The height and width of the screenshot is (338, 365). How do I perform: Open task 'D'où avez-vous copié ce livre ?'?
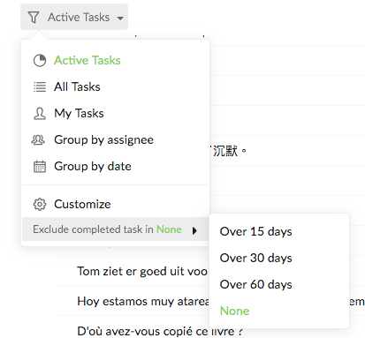[160, 331]
